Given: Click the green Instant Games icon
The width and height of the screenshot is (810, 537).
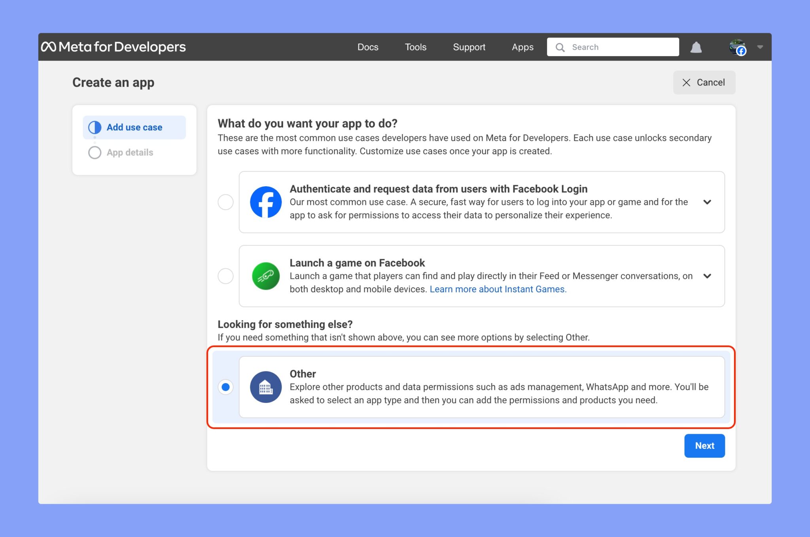Looking at the screenshot, I should point(265,276).
